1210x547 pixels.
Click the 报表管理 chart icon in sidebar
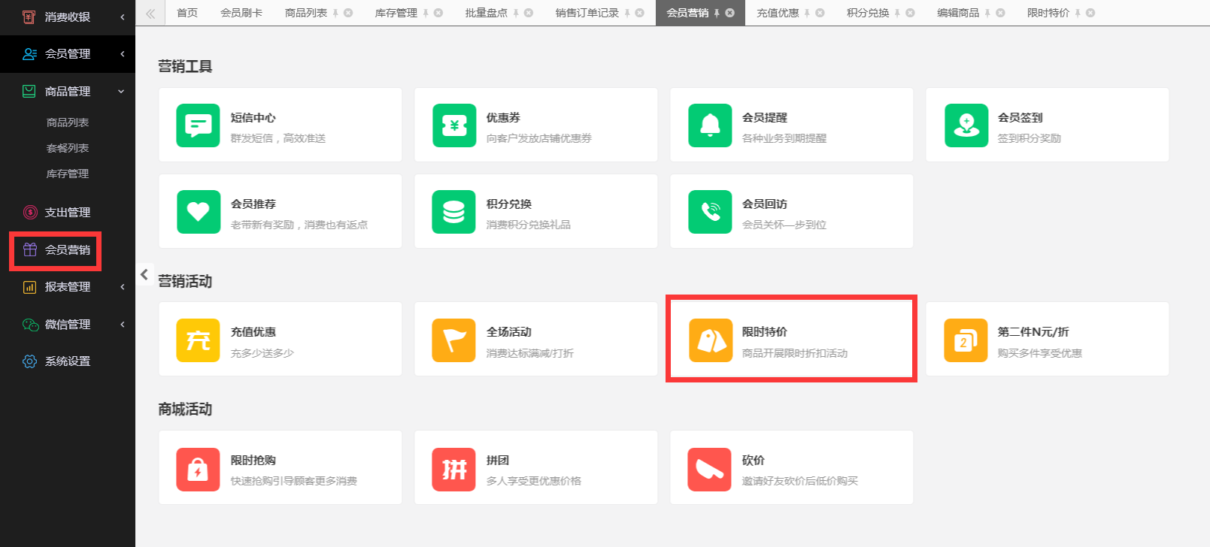(30, 287)
